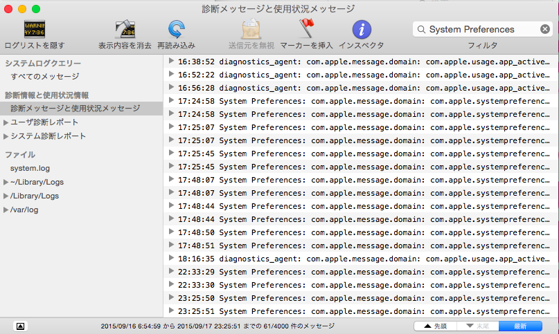Click the Hide Log List toolbar icon
Screen dimensions: 559x334
35,29
